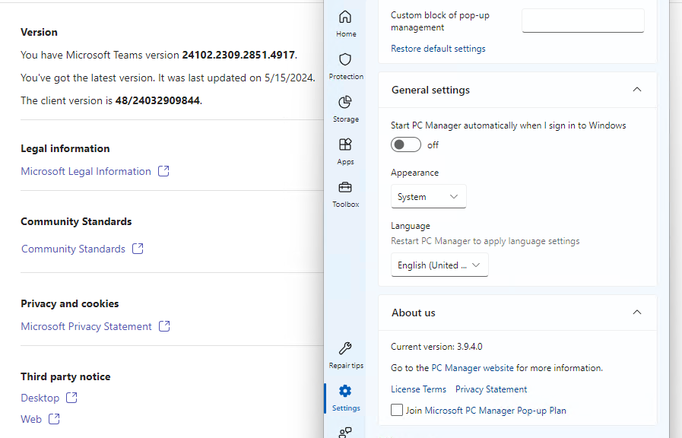Viewport: 682px width, 438px height.
Task: Open Apps section in PC Manager
Action: (345, 151)
